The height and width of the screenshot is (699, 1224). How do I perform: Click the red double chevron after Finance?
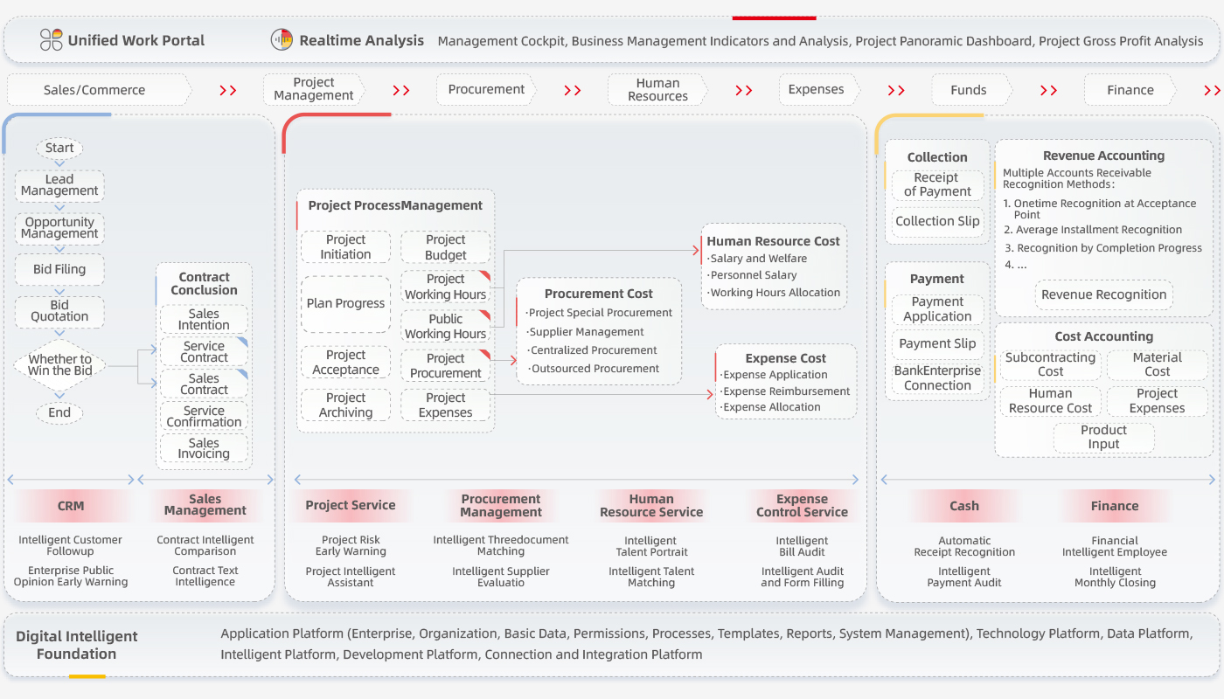[1212, 90]
